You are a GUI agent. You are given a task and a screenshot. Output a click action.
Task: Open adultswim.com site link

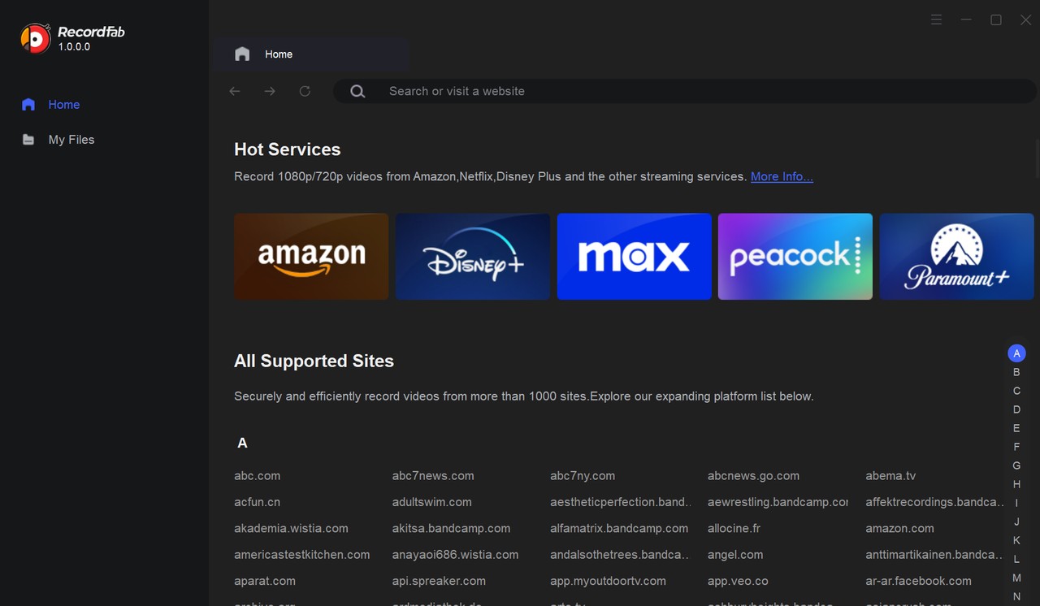(431, 502)
